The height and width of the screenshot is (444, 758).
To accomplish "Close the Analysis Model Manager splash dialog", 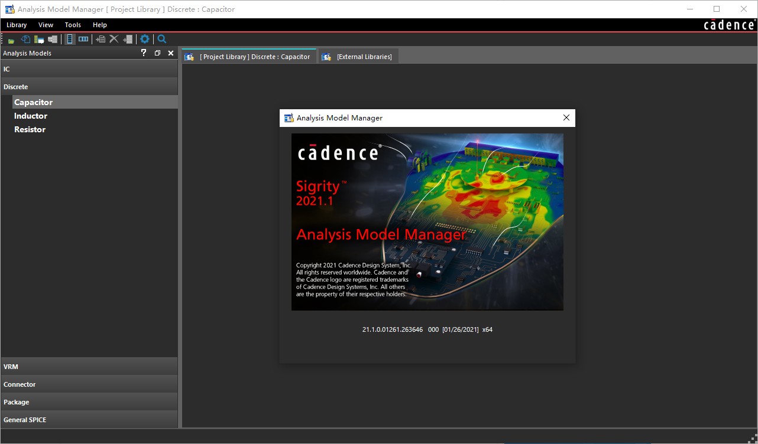I will (x=566, y=117).
